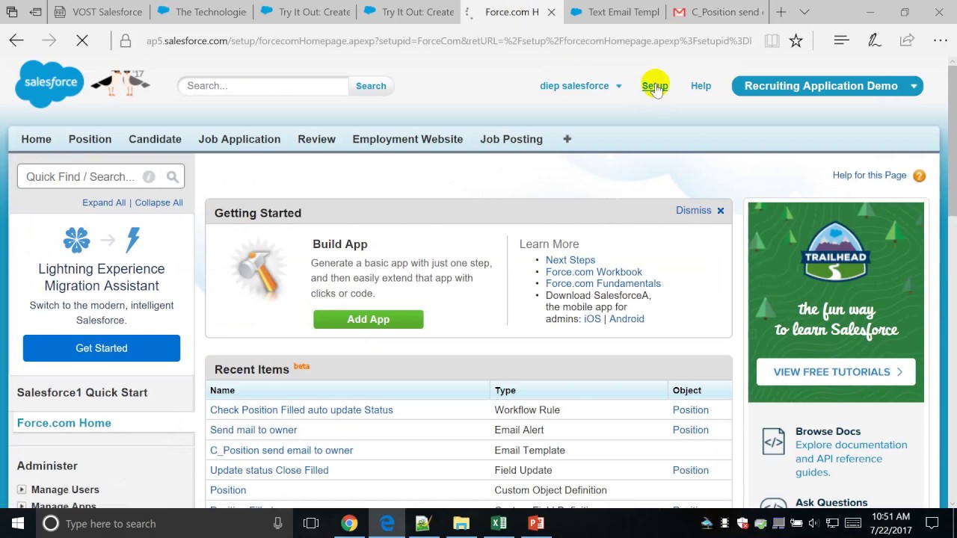Open Chrome from the taskbar
This screenshot has width=957, height=538.
click(x=349, y=523)
